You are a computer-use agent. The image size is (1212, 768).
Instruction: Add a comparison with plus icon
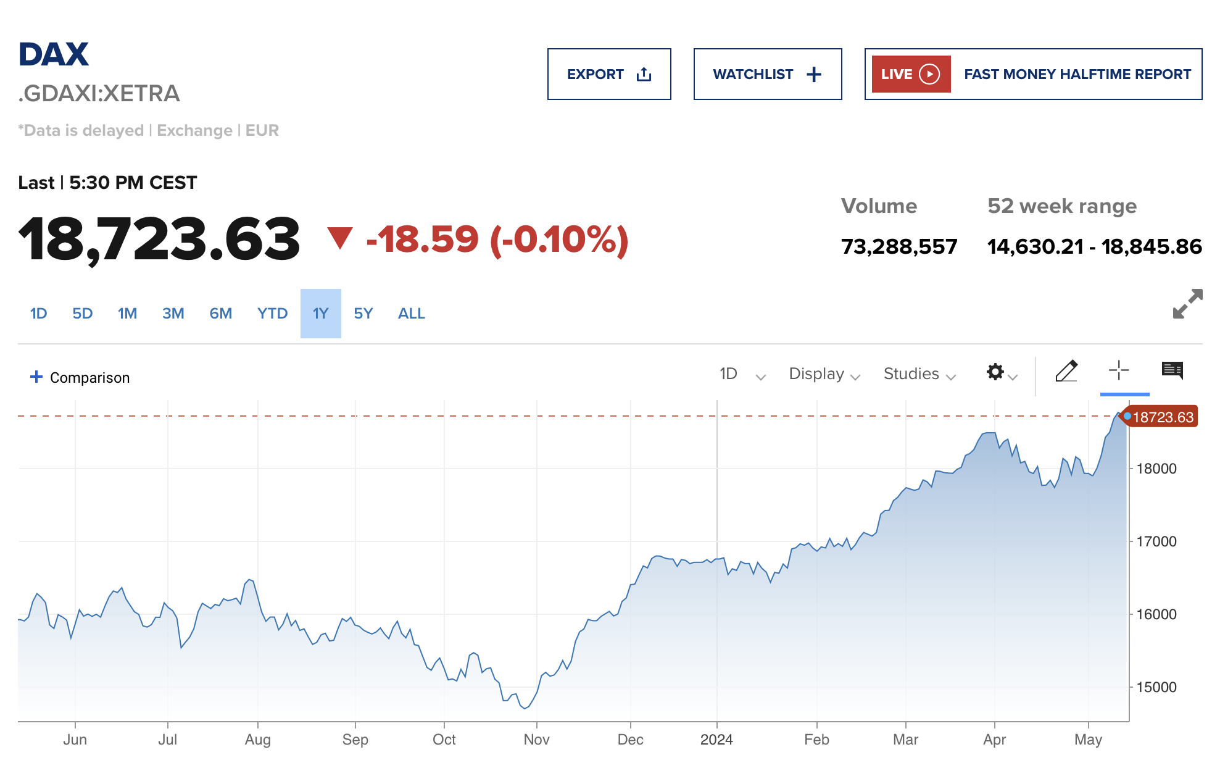click(x=36, y=377)
